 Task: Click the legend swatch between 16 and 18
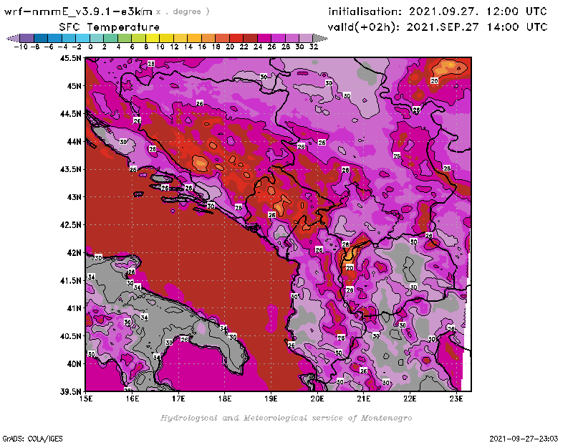tap(208, 38)
